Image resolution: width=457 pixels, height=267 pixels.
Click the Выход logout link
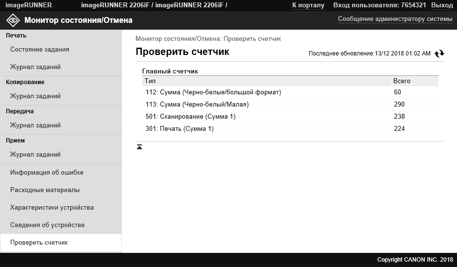point(442,5)
